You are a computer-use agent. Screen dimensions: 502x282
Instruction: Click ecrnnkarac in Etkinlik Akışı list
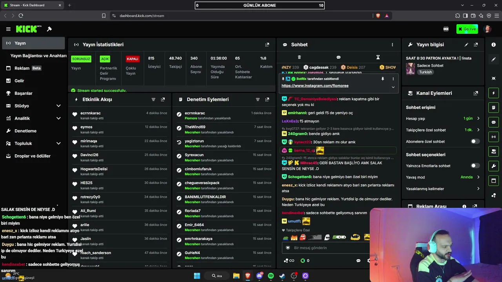(91, 113)
